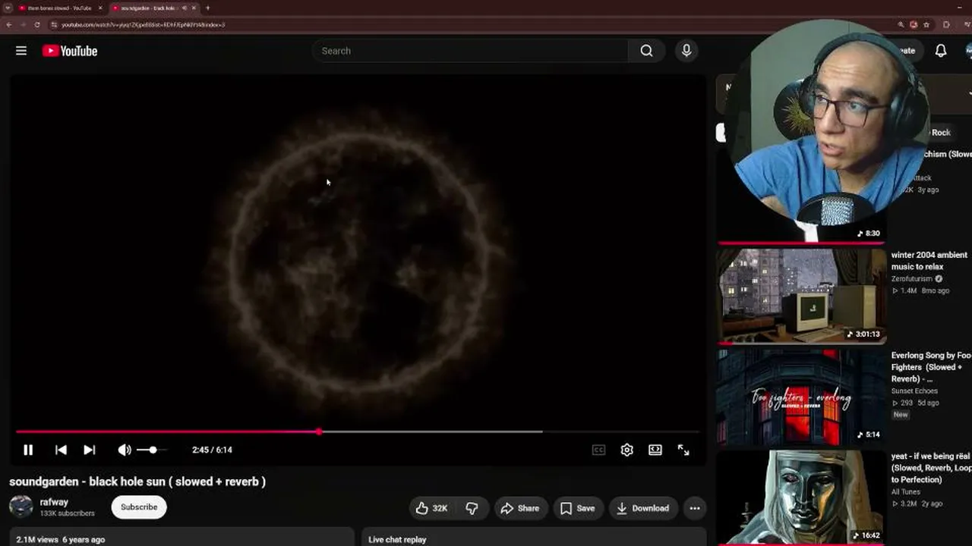The width and height of the screenshot is (972, 546).
Task: Subscribe to the rafway channel
Action: 139,507
